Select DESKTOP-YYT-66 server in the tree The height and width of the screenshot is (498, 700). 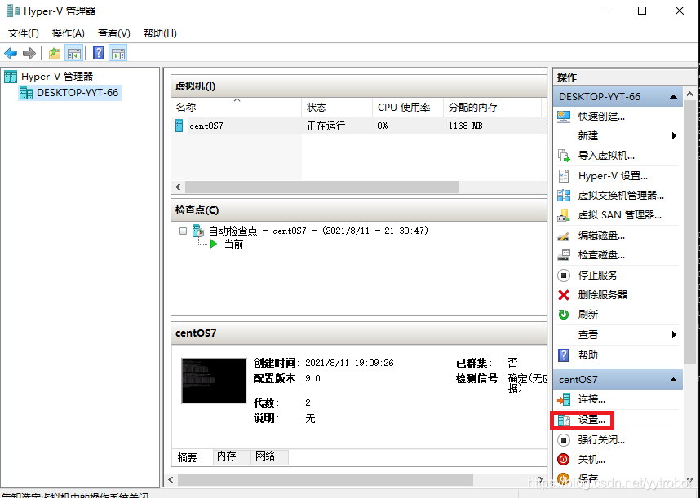tap(69, 93)
